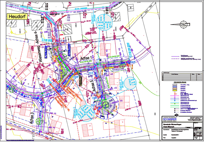Click the yellow Heudorf label
Screen dimensions: 204x142
pyautogui.click(x=18, y=17)
